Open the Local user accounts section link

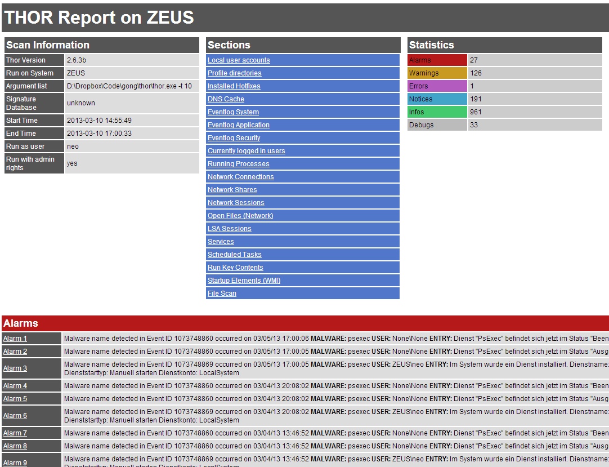[239, 60]
